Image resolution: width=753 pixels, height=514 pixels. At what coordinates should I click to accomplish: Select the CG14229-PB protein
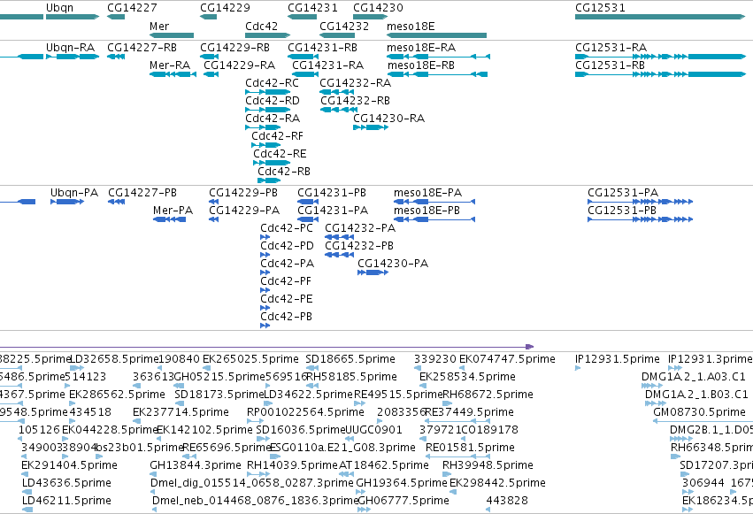214,202
